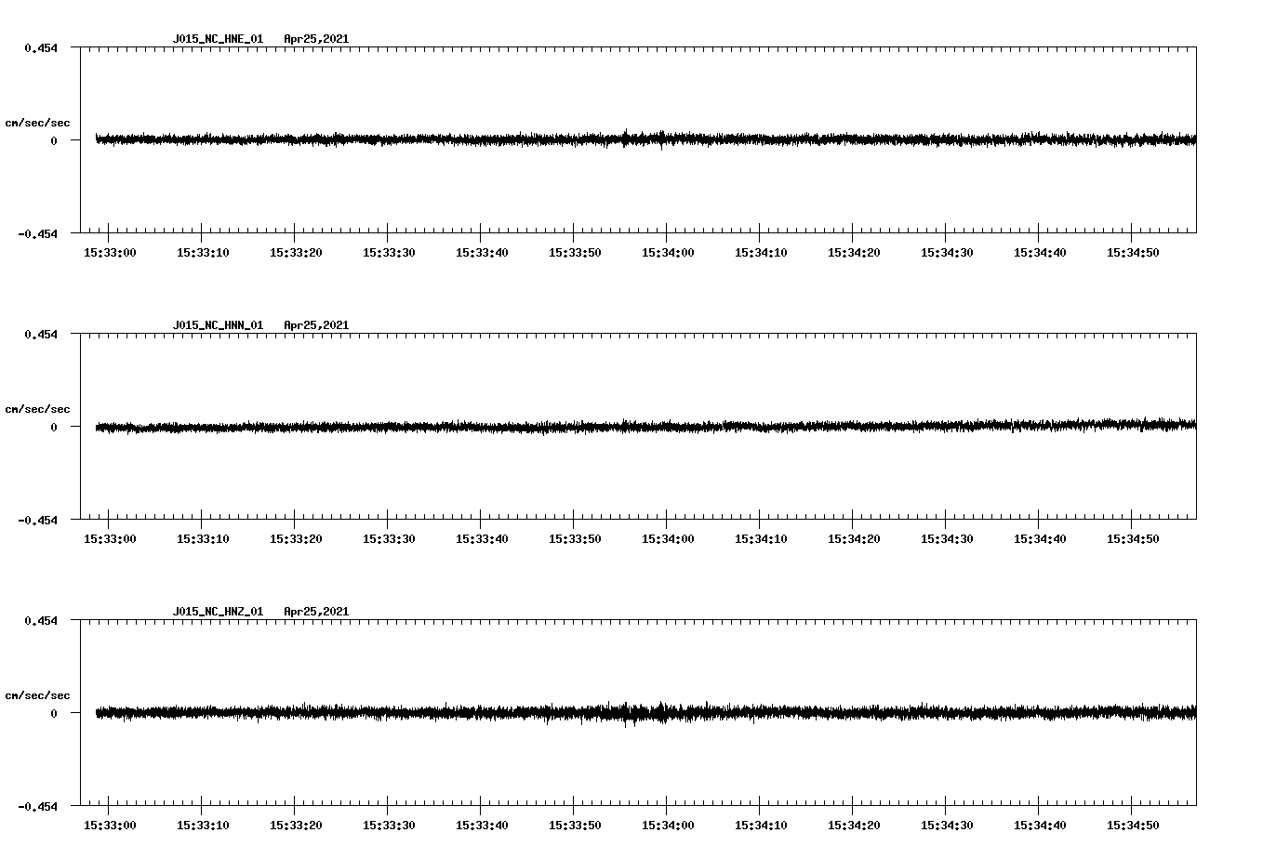Click the -0.454 lower limit on HNZ plot
1263x859 pixels.
[x=36, y=808]
